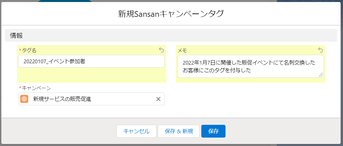Save the record with the 保存 button
Image resolution: width=343 pixels, height=146 pixels.
(213, 131)
